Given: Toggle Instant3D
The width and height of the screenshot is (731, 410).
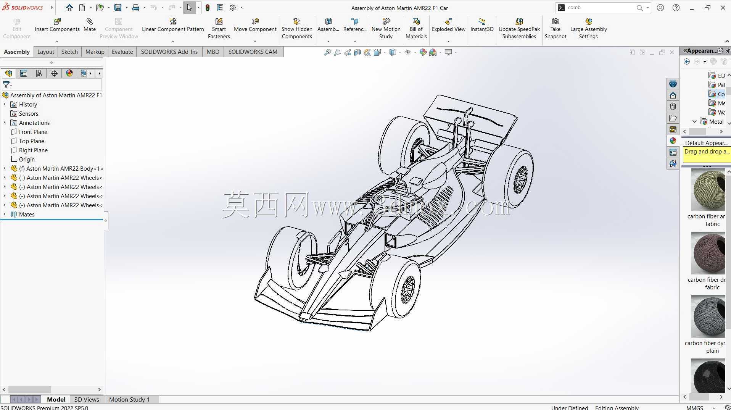Looking at the screenshot, I should [482, 25].
